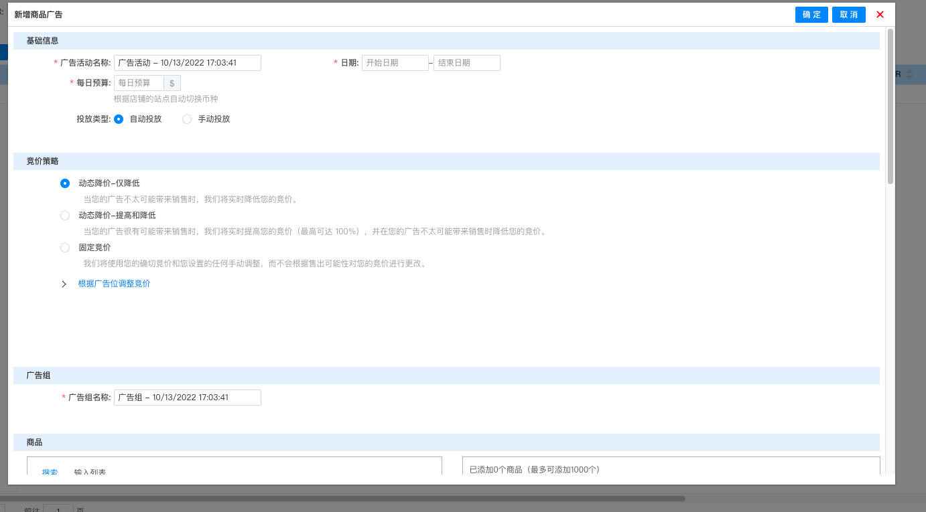This screenshot has width=926, height=512.
Task: Click the 竞价策略 section header
Action: click(446, 161)
